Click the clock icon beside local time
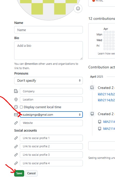 (x=16, y=107)
